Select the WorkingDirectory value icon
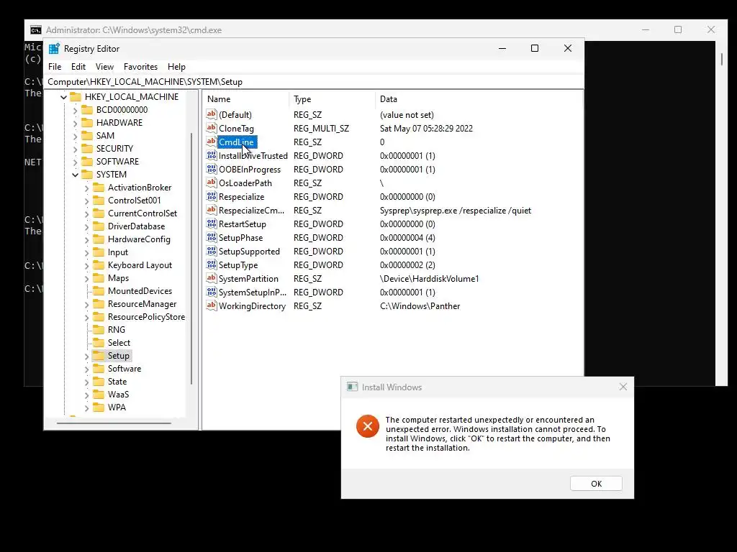The width and height of the screenshot is (737, 552). coord(212,305)
